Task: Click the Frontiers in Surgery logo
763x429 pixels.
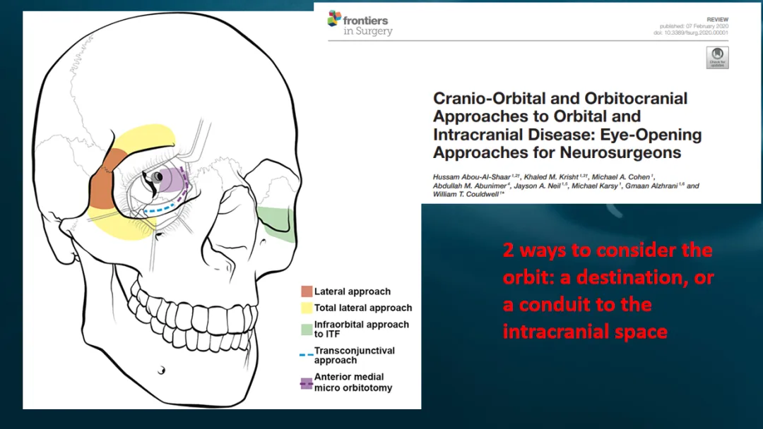Action: [360, 23]
